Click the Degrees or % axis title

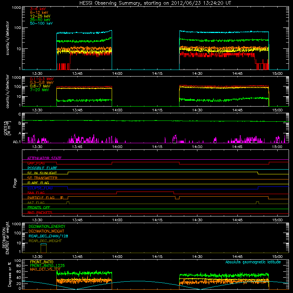(10, 274)
